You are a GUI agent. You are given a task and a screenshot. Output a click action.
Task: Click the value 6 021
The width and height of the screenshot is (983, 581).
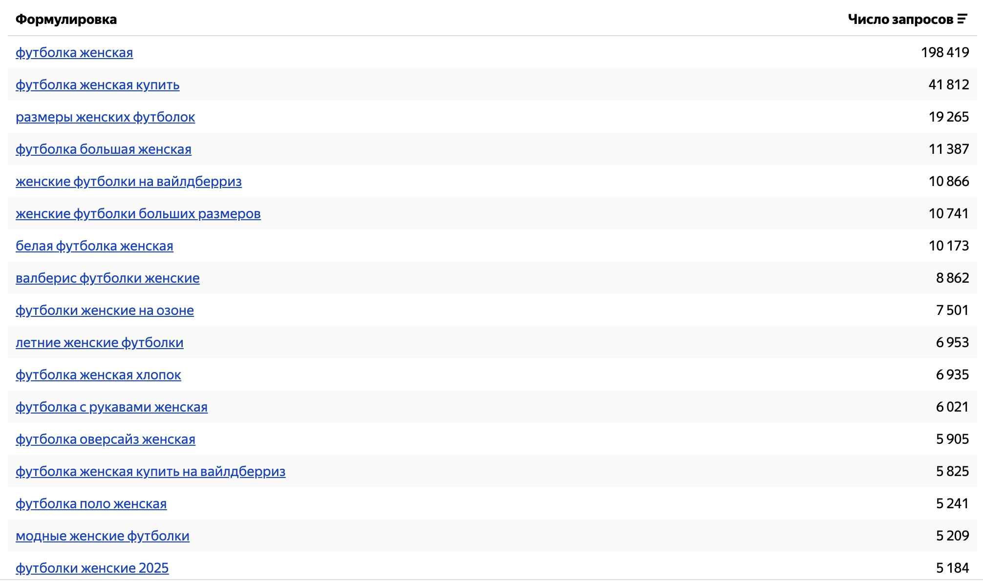(953, 407)
